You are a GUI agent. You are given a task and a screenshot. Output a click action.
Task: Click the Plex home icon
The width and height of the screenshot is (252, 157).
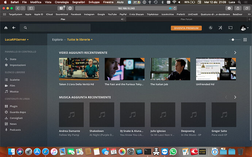(5, 28)
